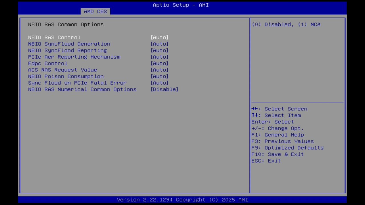This screenshot has width=365, height=205.
Task: Select the Auto value for NBIO RAS Control
Action: [159, 37]
